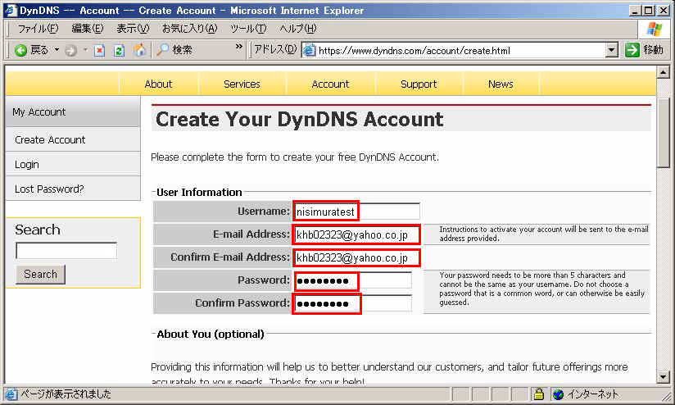The width and height of the screenshot is (675, 405).
Task: Stop page loading with the red X icon
Action: pyautogui.click(x=100, y=50)
